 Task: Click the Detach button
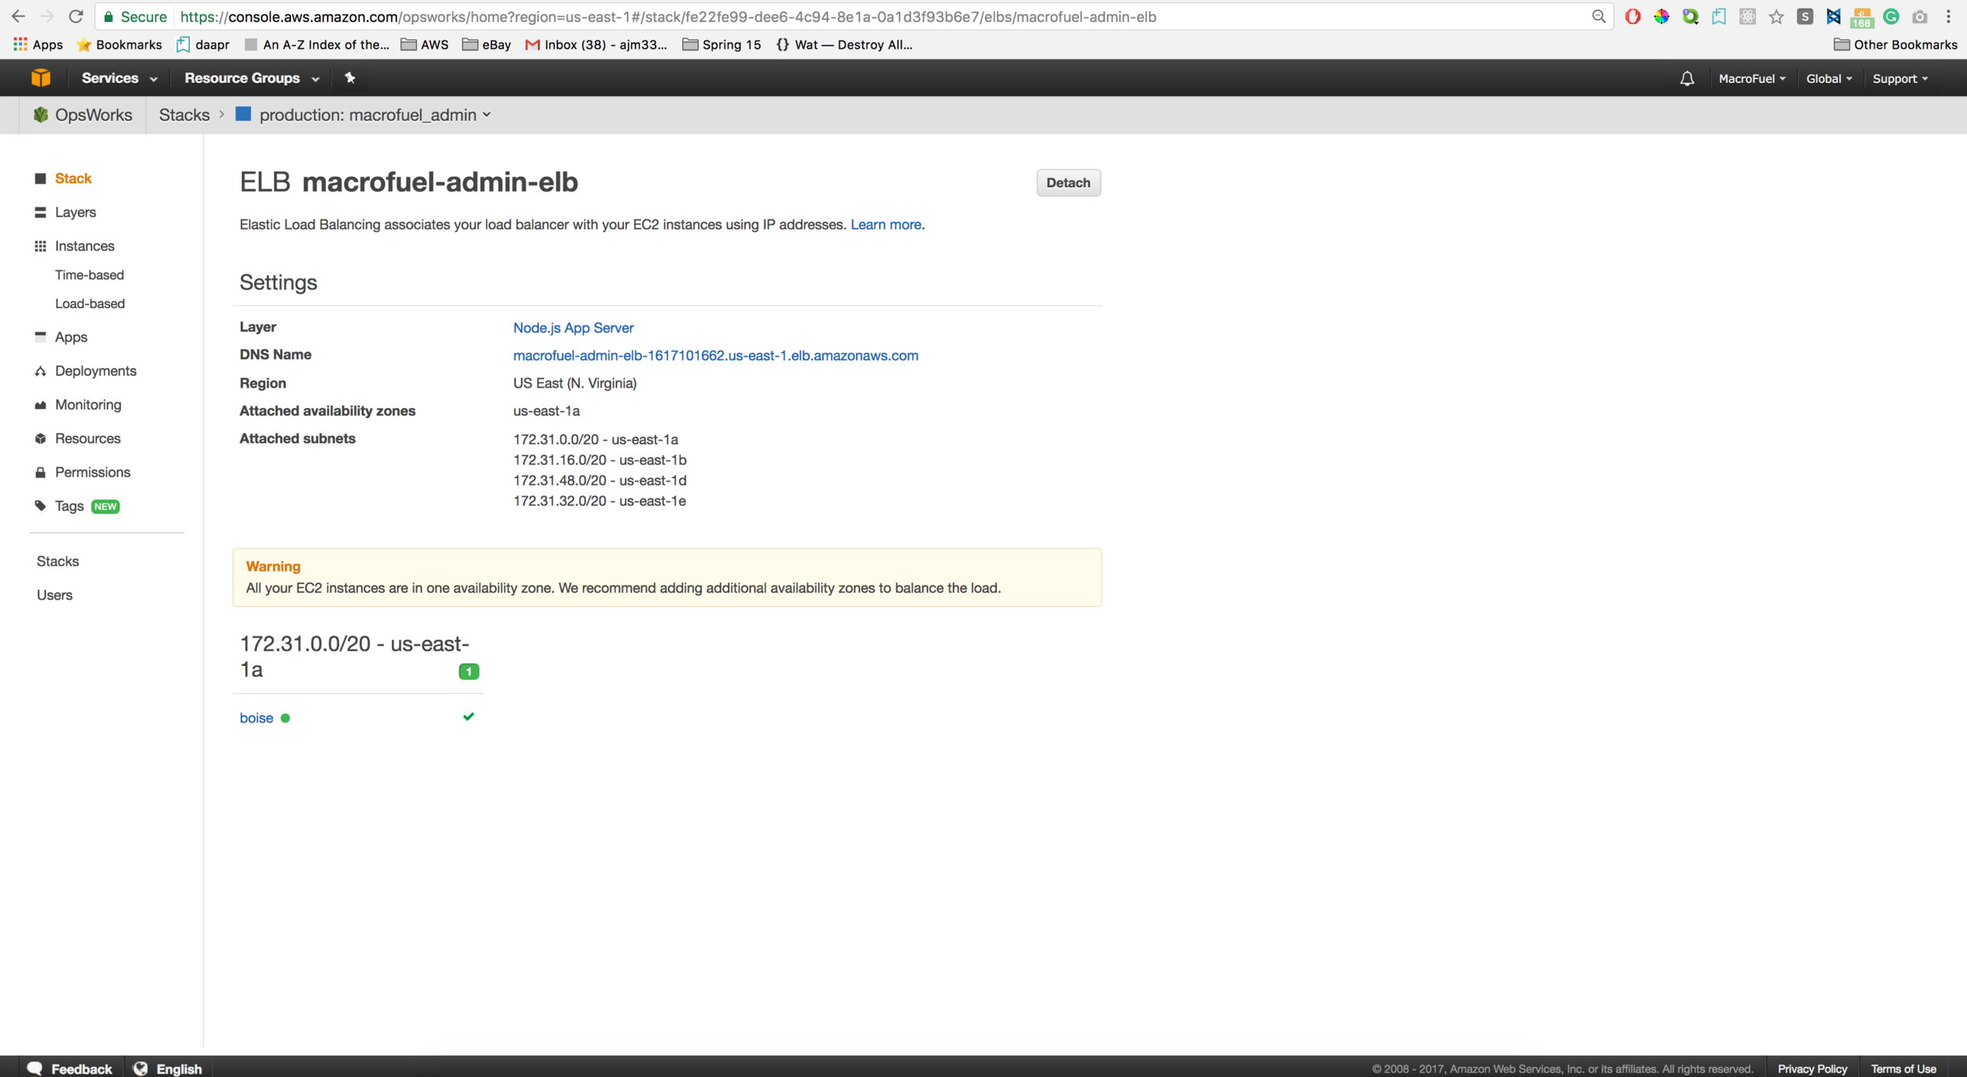coord(1068,182)
